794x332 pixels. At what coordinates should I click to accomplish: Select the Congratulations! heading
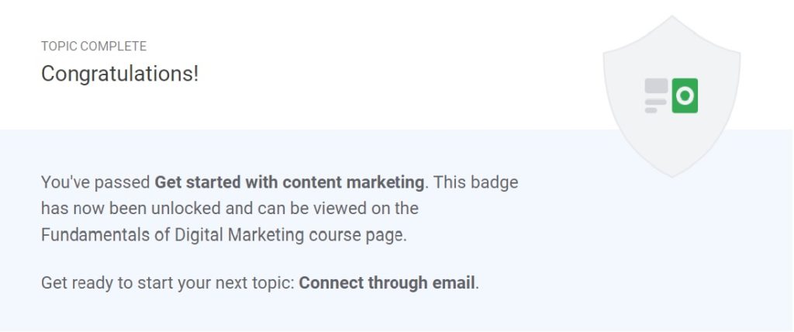(120, 74)
